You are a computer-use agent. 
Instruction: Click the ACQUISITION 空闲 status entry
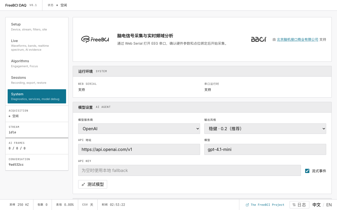point(37,114)
